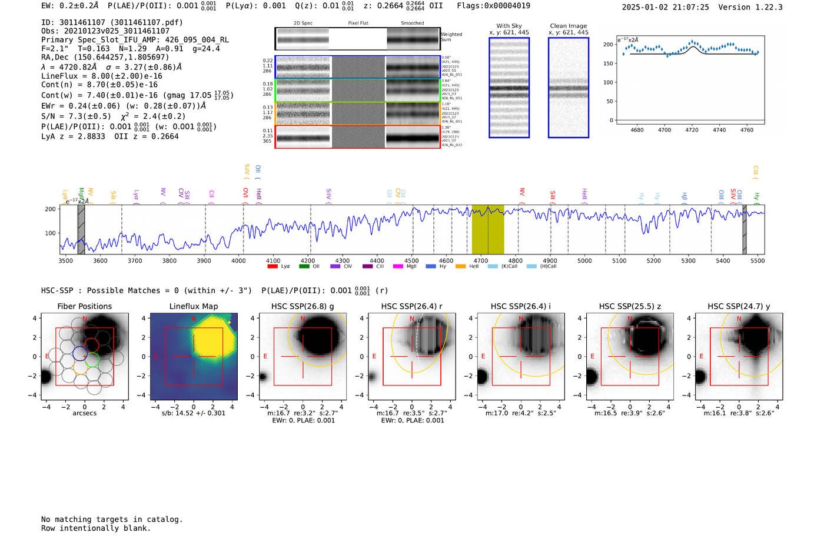Screen dimensions: 824x560
Task: Click the 's/b: 14.52 +/- 0.301' caption
Action: tap(194, 413)
